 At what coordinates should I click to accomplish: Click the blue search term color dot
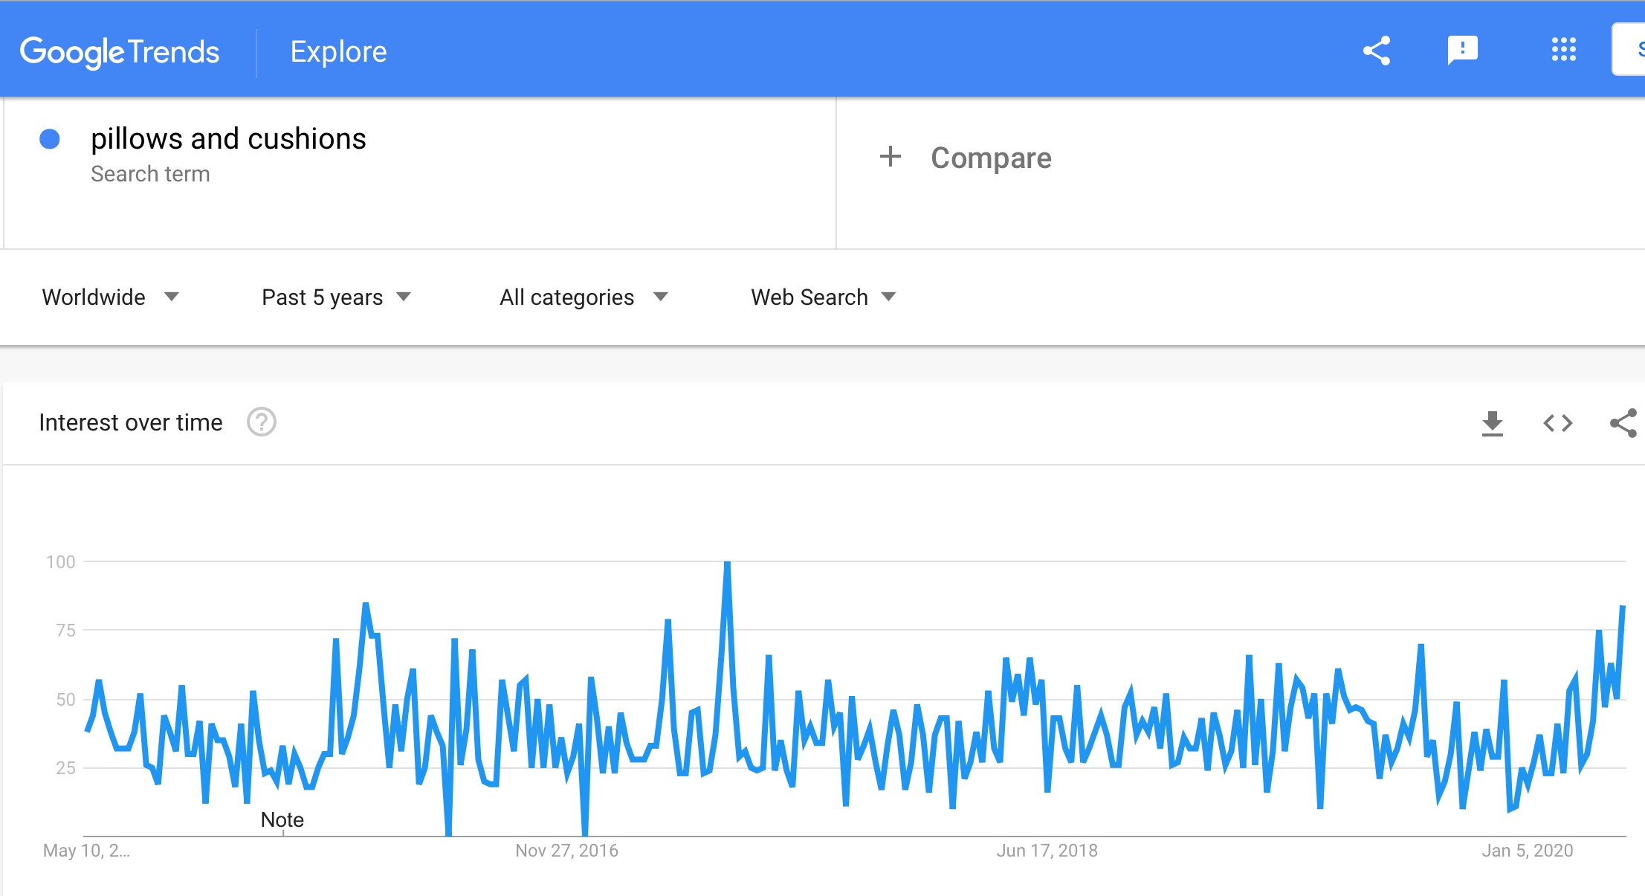(x=50, y=139)
